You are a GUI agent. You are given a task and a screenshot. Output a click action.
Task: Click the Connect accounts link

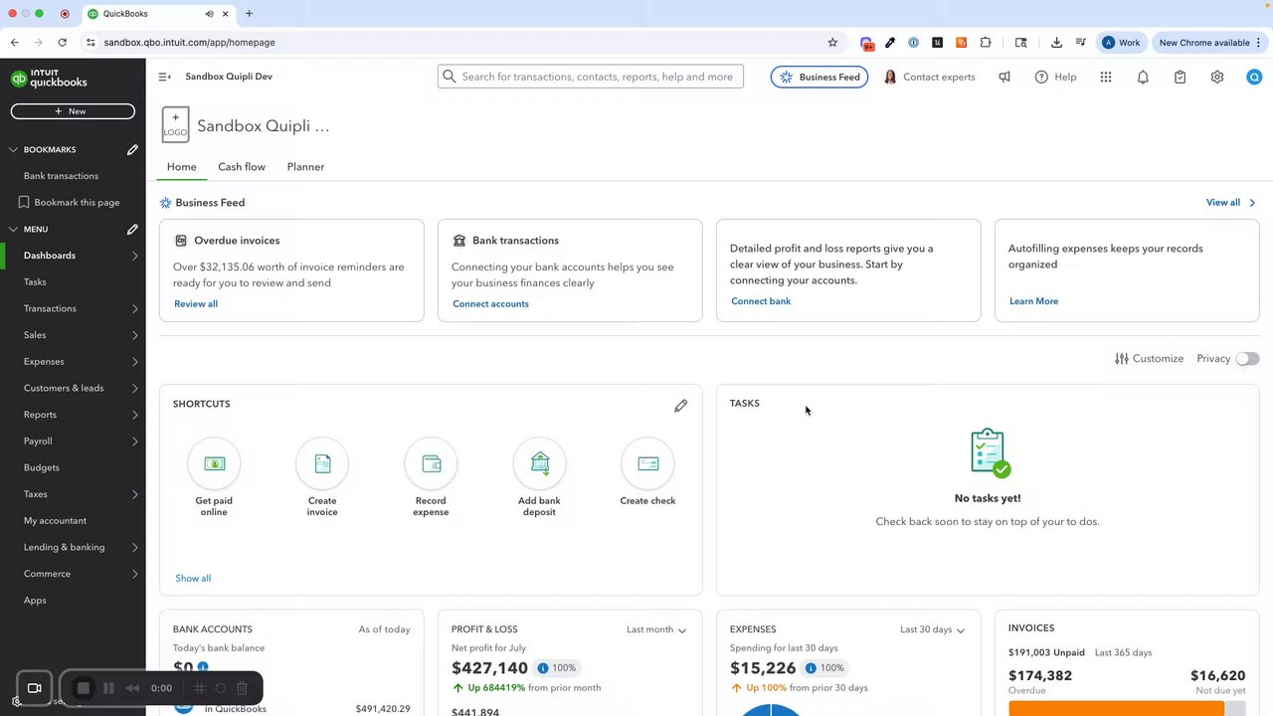pyautogui.click(x=490, y=304)
